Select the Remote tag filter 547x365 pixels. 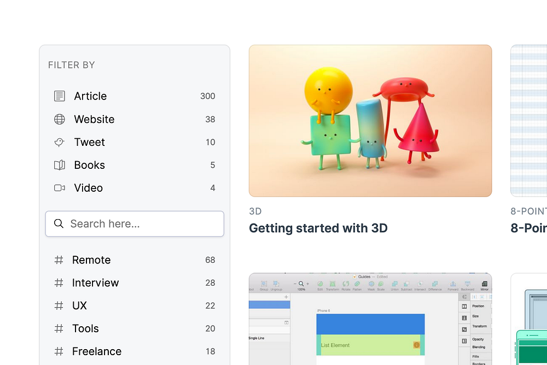pyautogui.click(x=135, y=260)
